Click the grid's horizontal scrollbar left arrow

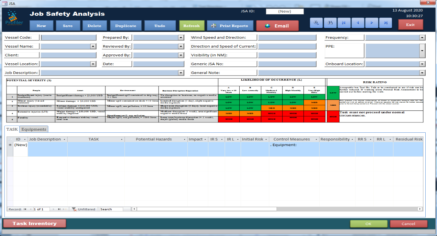(x=134, y=209)
